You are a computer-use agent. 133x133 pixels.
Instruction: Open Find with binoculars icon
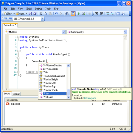click(67, 14)
